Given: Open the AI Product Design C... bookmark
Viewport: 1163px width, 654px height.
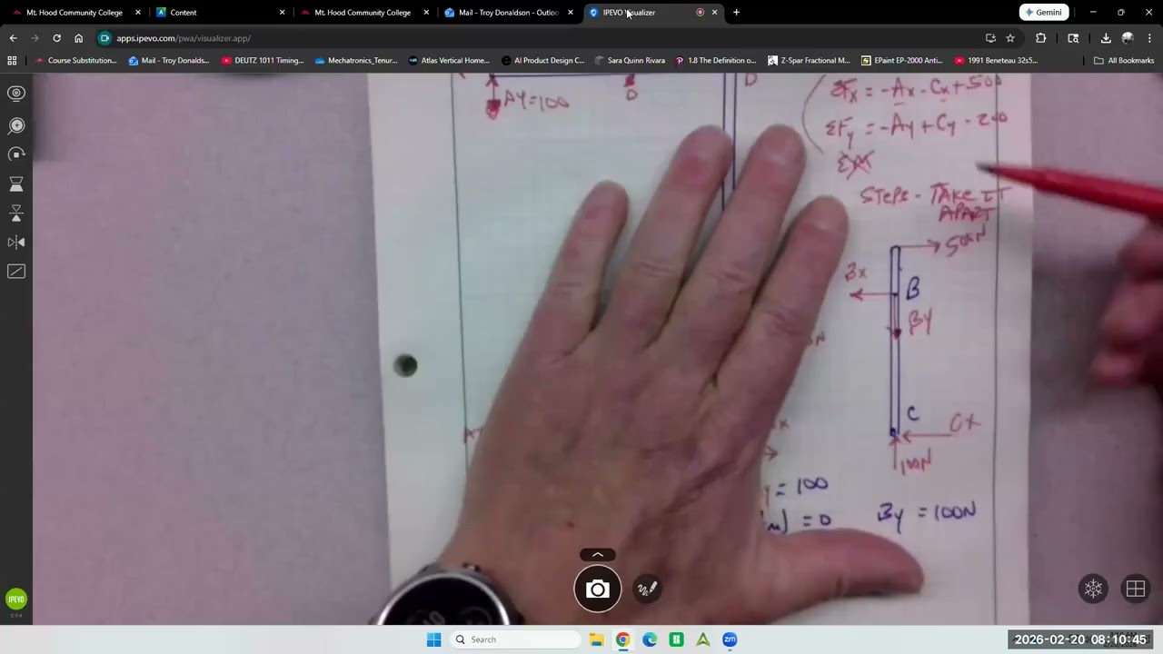Looking at the screenshot, I should tap(542, 61).
